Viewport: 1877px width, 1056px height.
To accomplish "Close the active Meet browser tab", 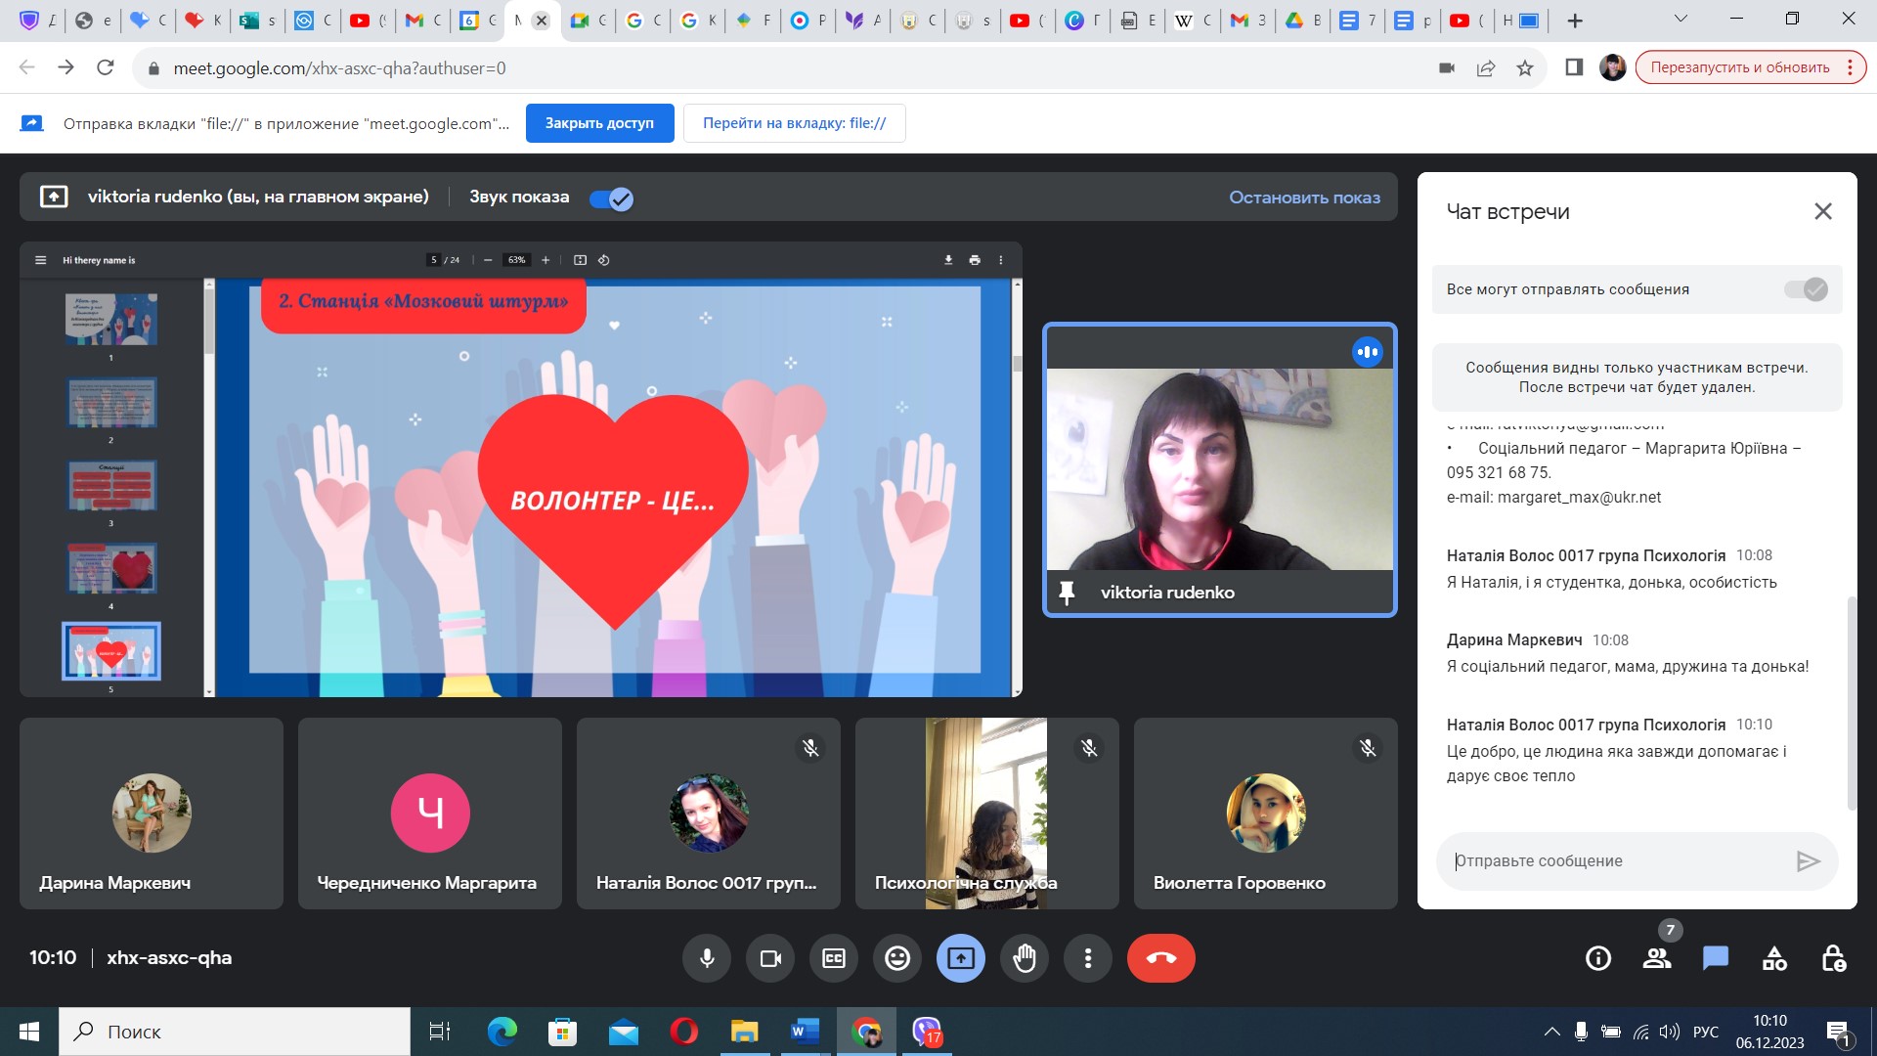I will [542, 21].
